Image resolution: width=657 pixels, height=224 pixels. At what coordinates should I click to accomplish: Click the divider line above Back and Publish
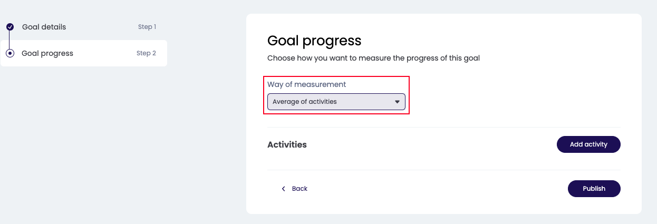(443, 170)
